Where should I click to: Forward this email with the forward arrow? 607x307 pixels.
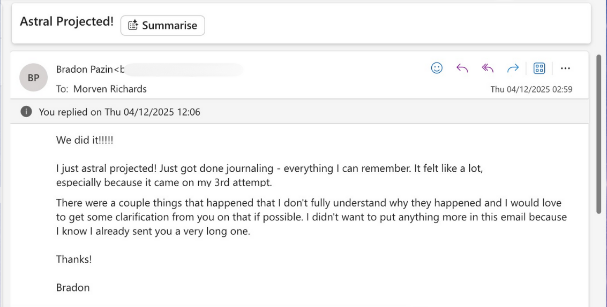pos(513,68)
